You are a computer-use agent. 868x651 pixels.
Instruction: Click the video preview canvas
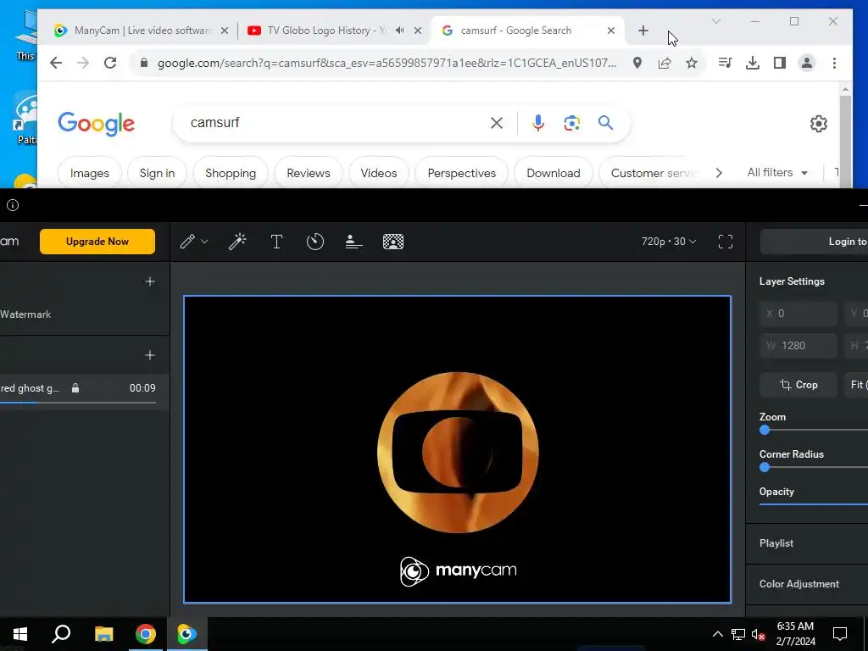point(457,449)
